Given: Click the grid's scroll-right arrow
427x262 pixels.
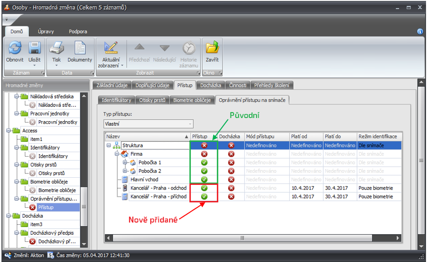Looking at the screenshot, I should click(398, 238).
